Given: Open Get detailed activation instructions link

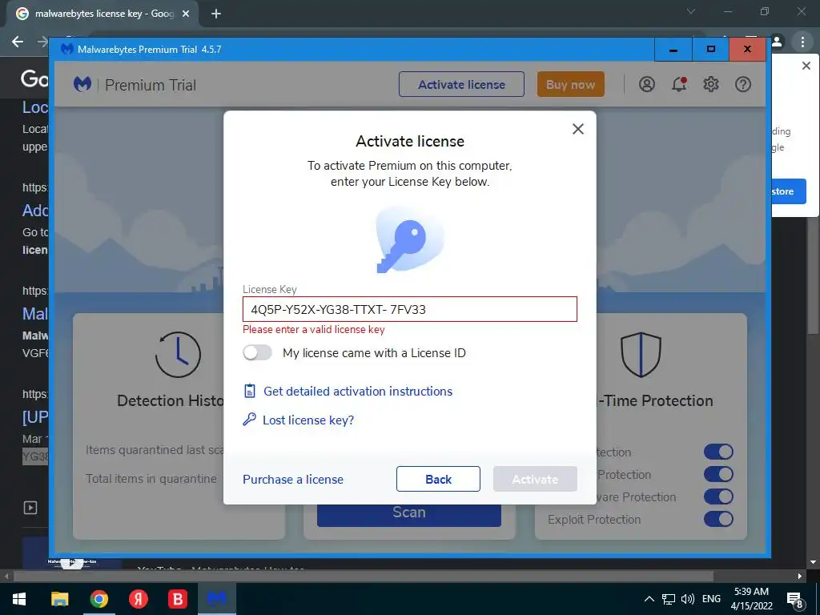Looking at the screenshot, I should 358,391.
